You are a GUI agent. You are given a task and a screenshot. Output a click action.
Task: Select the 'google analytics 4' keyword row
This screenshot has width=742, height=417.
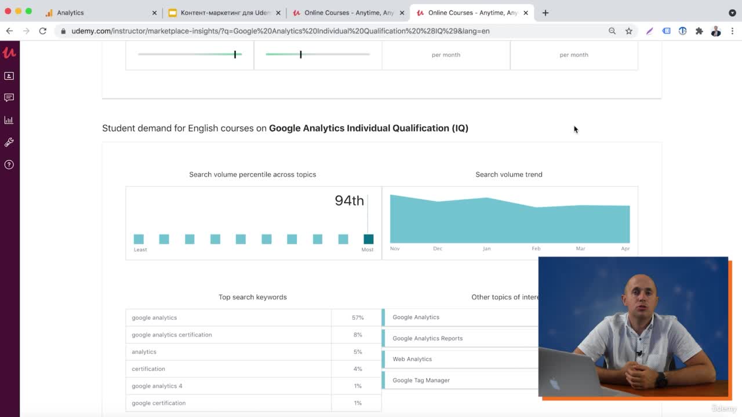[253, 386]
